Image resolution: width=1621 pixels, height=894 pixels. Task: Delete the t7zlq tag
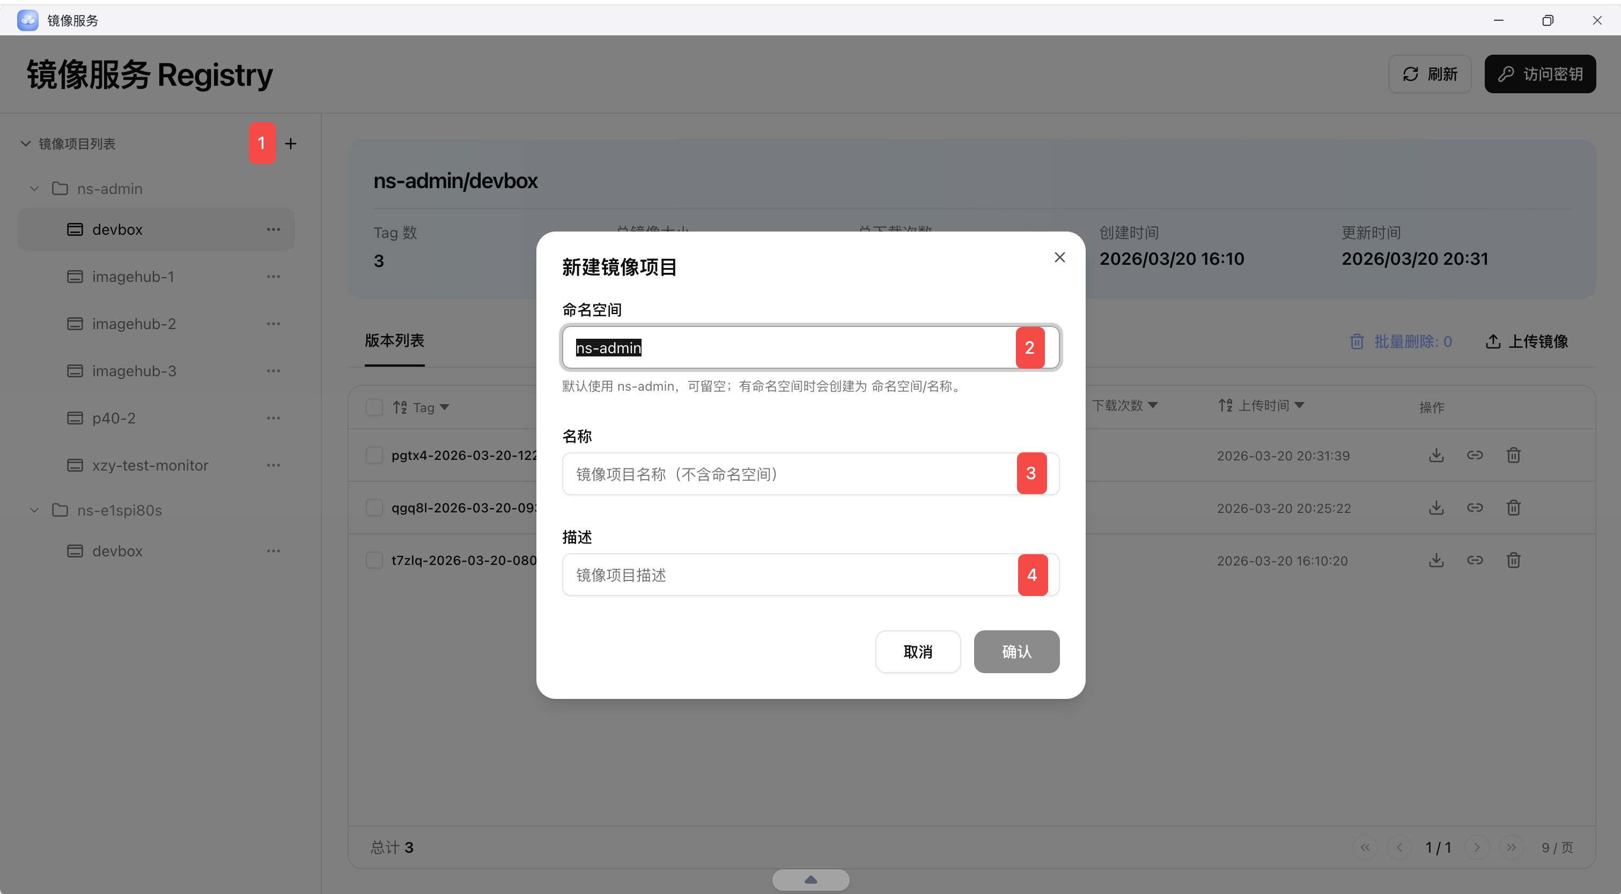[1513, 560]
